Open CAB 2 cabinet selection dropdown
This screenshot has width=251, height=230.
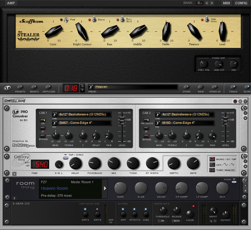click(157, 114)
